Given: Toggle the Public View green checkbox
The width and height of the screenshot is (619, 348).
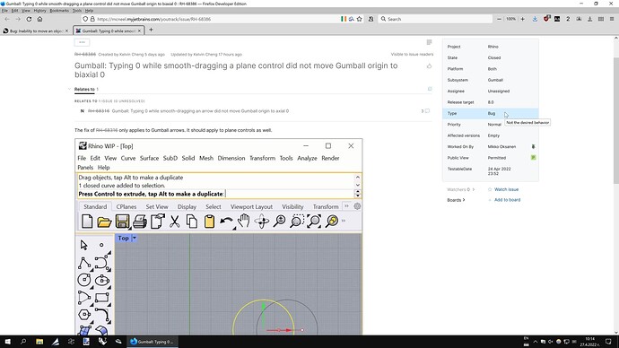Looking at the screenshot, I should click(534, 158).
